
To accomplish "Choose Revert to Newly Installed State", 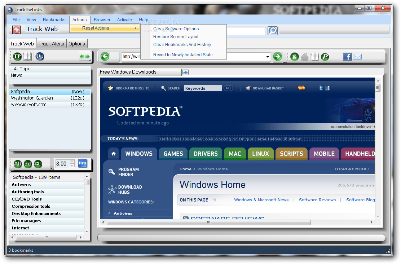I will [x=184, y=55].
